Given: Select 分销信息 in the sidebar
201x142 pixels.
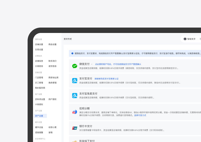Looking at the screenshot, I should (x=39, y=66).
